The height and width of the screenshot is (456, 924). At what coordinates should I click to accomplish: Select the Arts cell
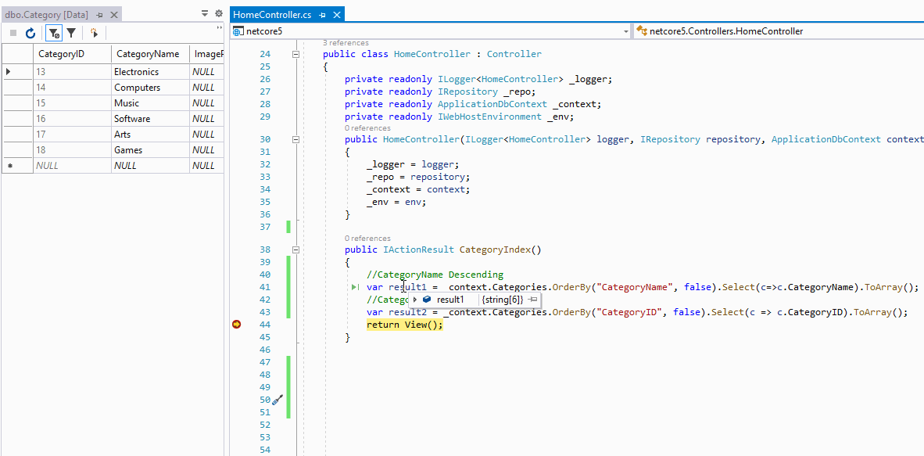pos(149,135)
